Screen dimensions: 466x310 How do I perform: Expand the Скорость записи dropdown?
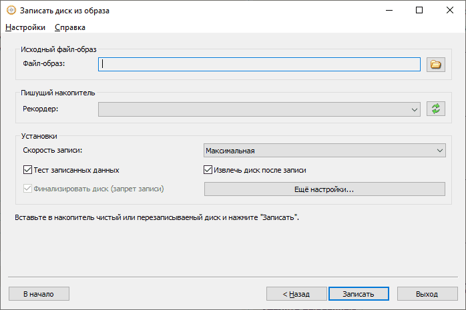click(x=324, y=151)
